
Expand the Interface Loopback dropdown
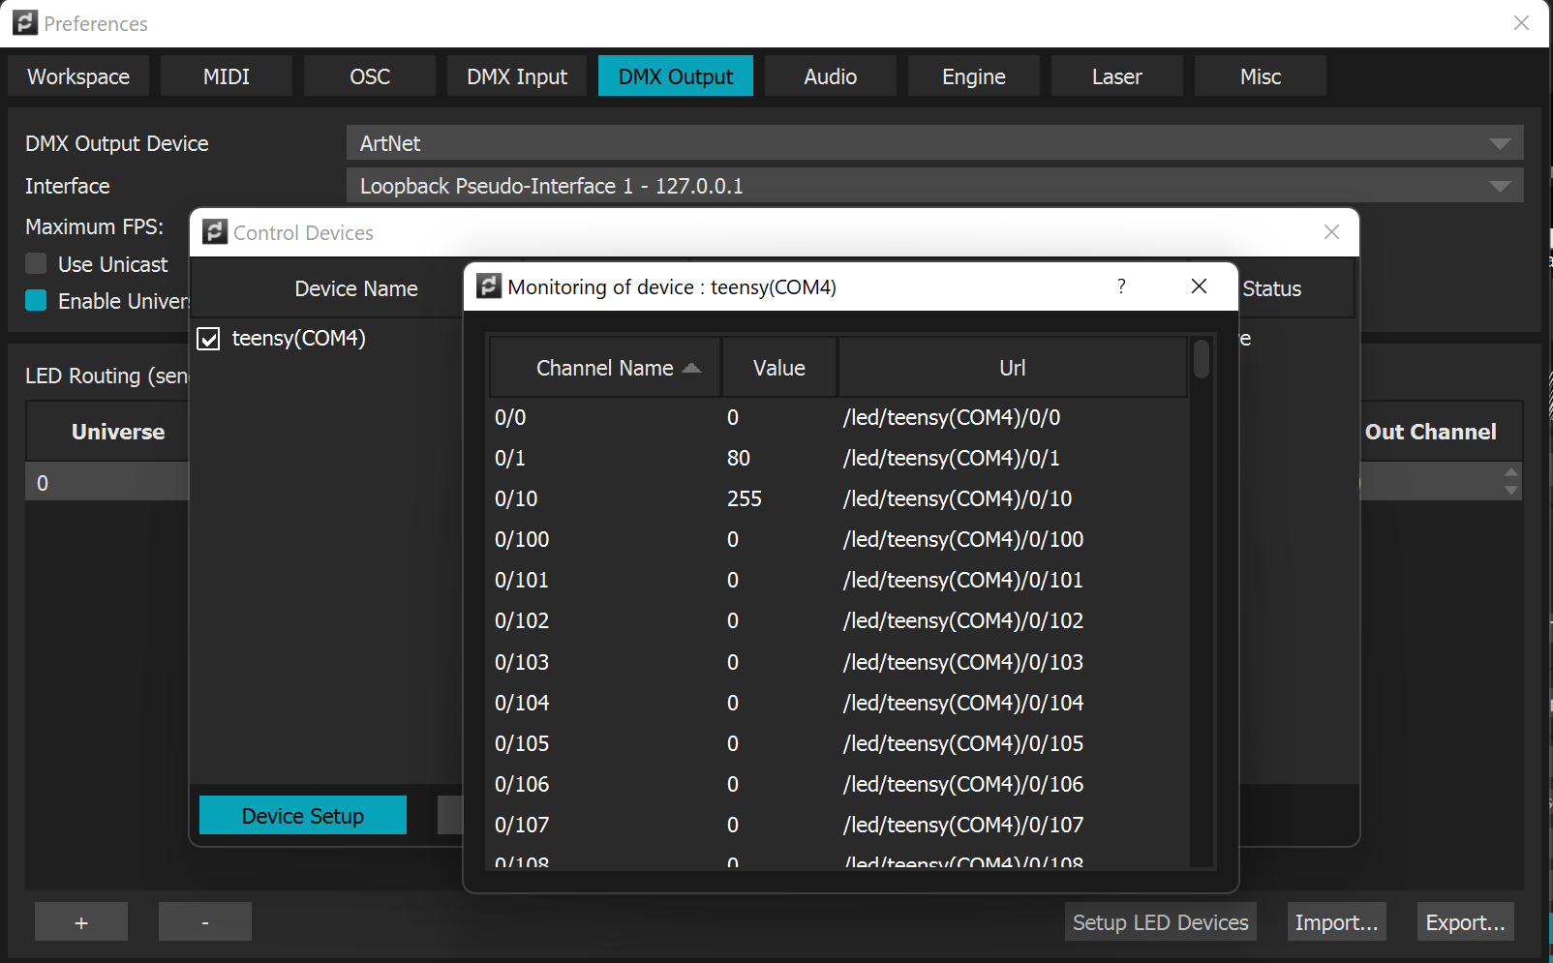1499,186
